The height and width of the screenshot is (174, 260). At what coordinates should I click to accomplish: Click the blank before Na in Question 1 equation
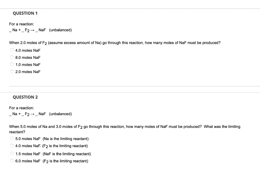coord(10,31)
